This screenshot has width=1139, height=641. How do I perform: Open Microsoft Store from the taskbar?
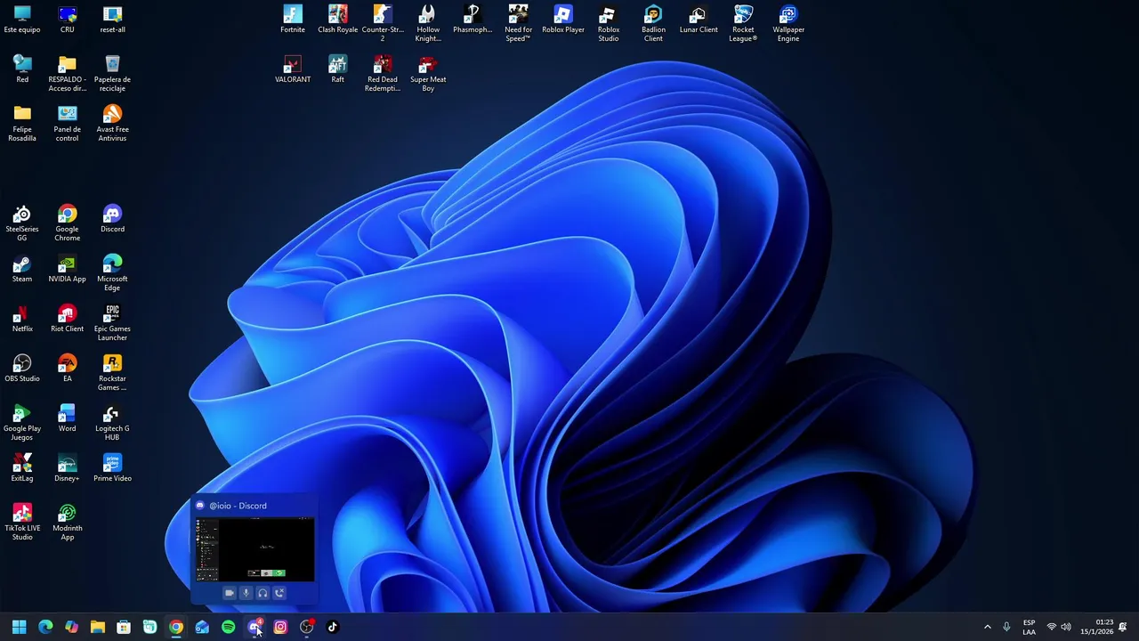tap(124, 627)
